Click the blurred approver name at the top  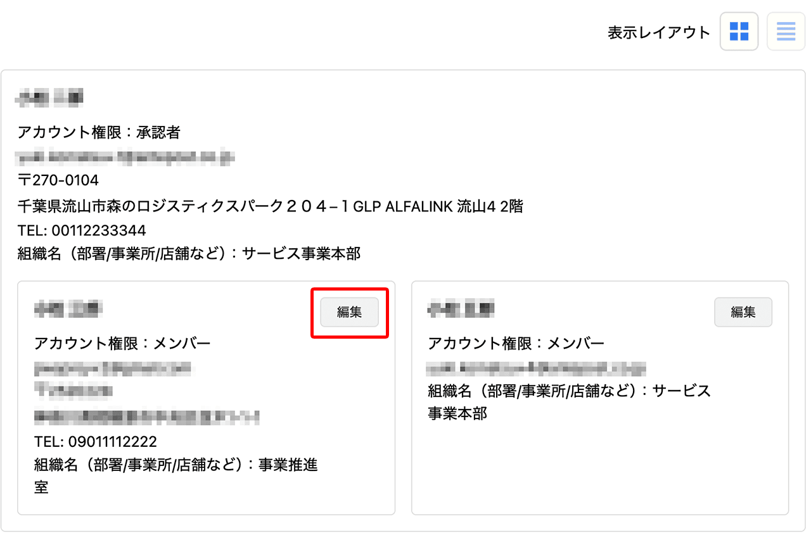click(51, 98)
